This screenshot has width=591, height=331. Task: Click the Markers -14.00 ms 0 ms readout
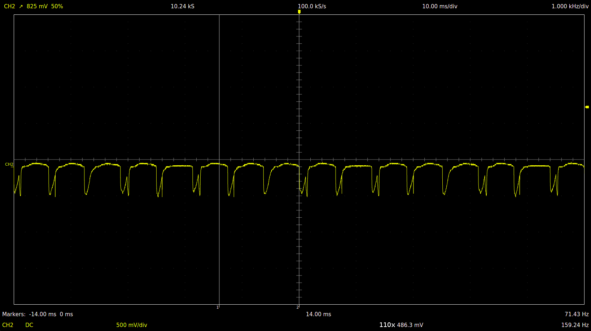tap(38, 314)
